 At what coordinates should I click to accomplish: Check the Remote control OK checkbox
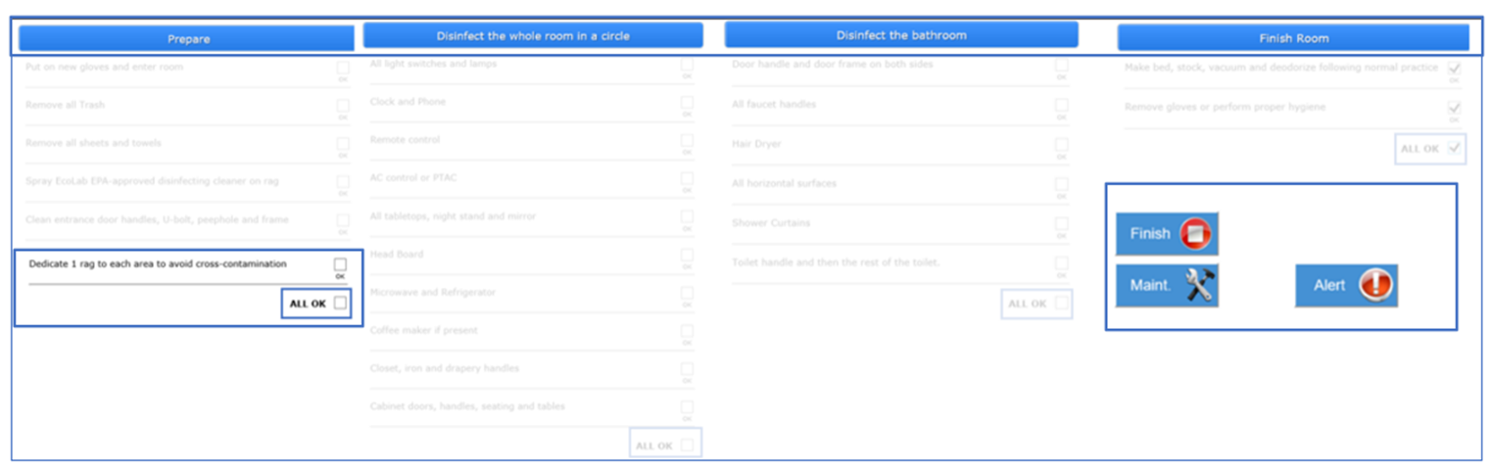point(687,140)
